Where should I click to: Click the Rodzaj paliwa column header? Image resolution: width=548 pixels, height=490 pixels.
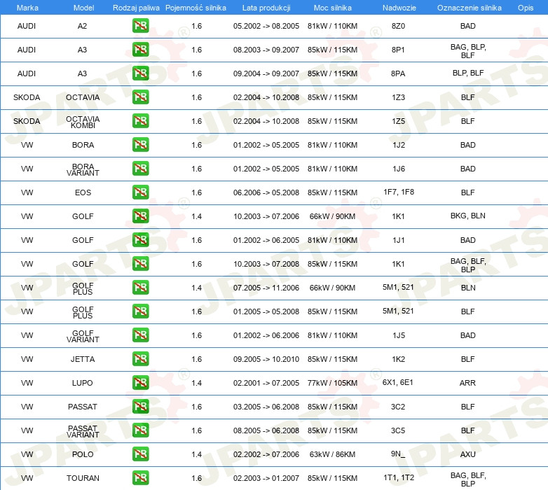point(136,8)
